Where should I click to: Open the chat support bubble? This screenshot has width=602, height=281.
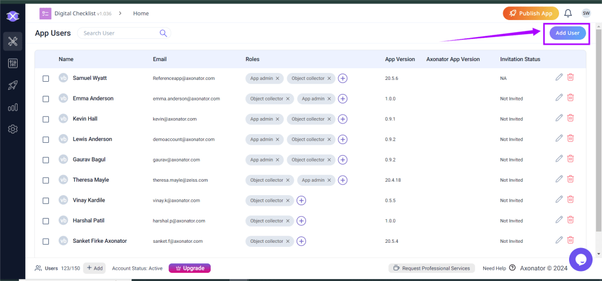tap(580, 259)
